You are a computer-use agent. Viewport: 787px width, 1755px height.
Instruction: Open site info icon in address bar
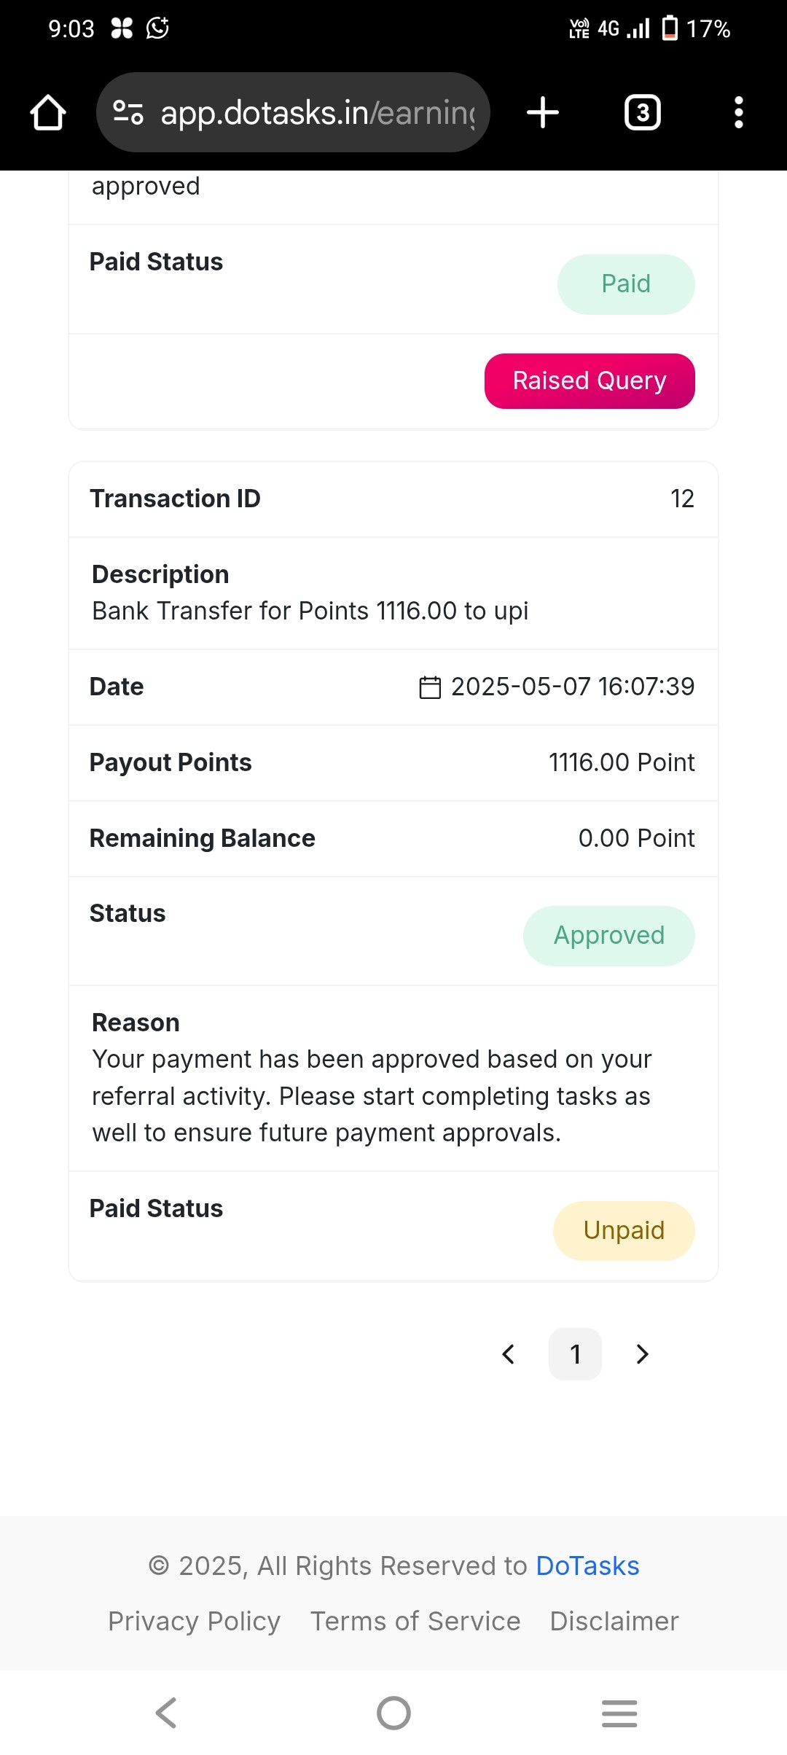coord(128,112)
